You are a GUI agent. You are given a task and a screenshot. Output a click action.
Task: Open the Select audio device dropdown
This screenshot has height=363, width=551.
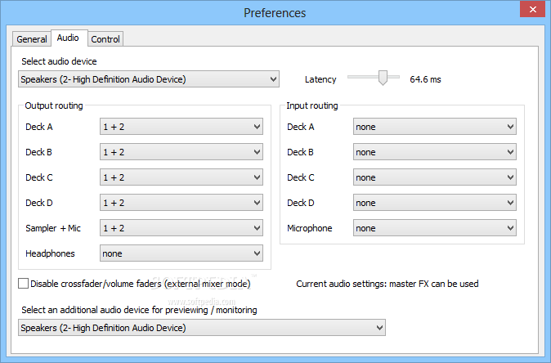click(x=149, y=79)
